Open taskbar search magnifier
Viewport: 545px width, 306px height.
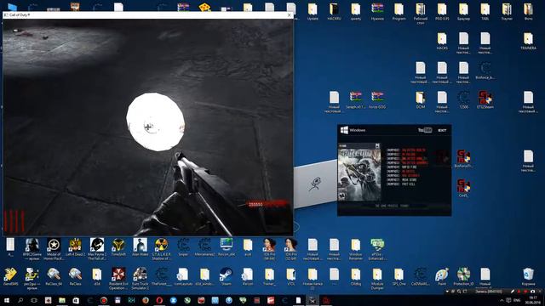(20, 300)
